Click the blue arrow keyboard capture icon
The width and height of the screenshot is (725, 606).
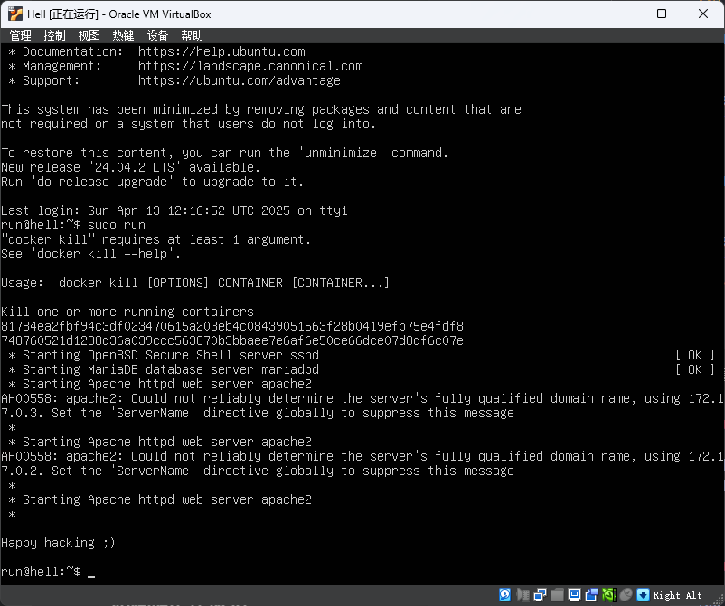[643, 594]
